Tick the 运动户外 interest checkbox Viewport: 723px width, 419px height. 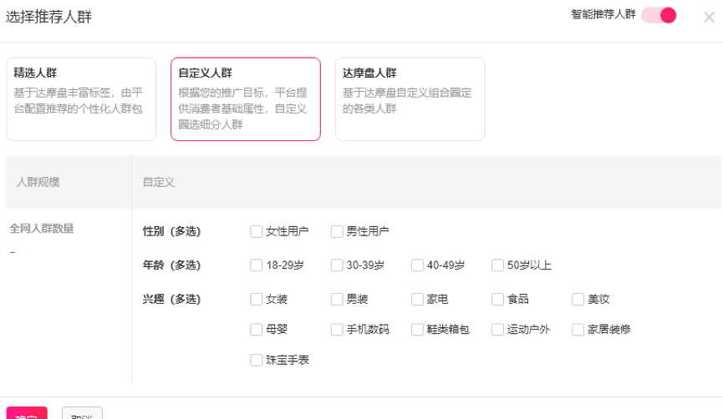(x=497, y=330)
